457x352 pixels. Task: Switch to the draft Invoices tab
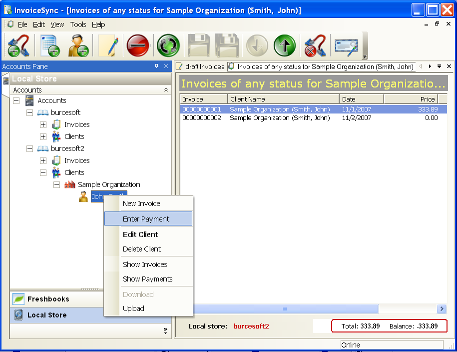tap(201, 66)
